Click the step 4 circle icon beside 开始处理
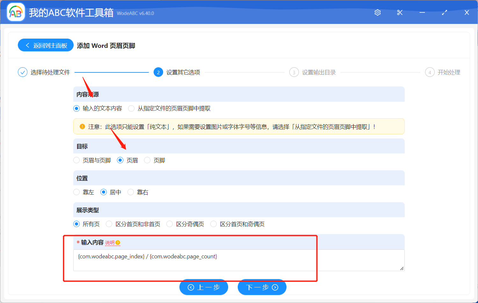Viewport: 478px width, 303px height. pyautogui.click(x=430, y=72)
